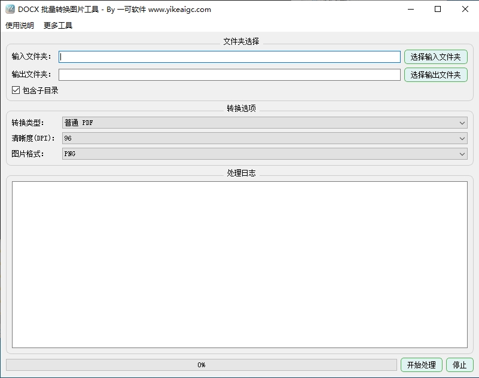Open the 图片格式 dropdown showing PNG
The width and height of the screenshot is (479, 378).
tap(263, 154)
